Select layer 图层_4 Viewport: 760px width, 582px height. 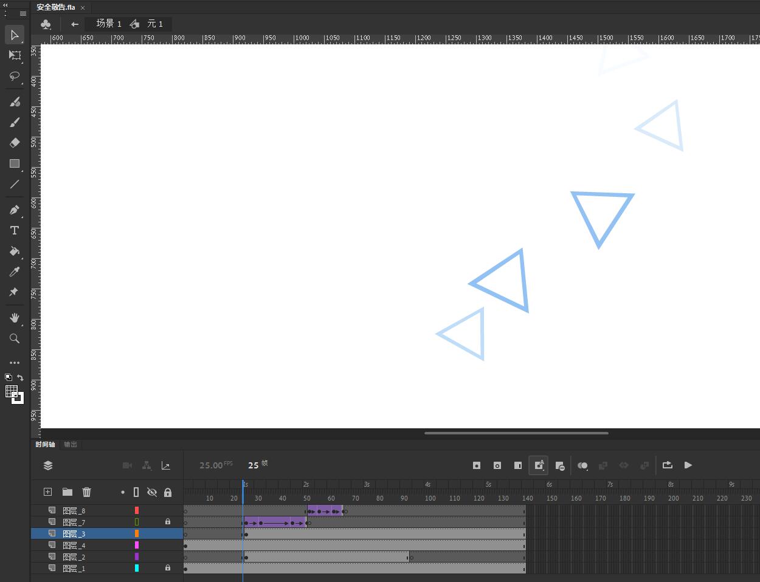tap(74, 546)
